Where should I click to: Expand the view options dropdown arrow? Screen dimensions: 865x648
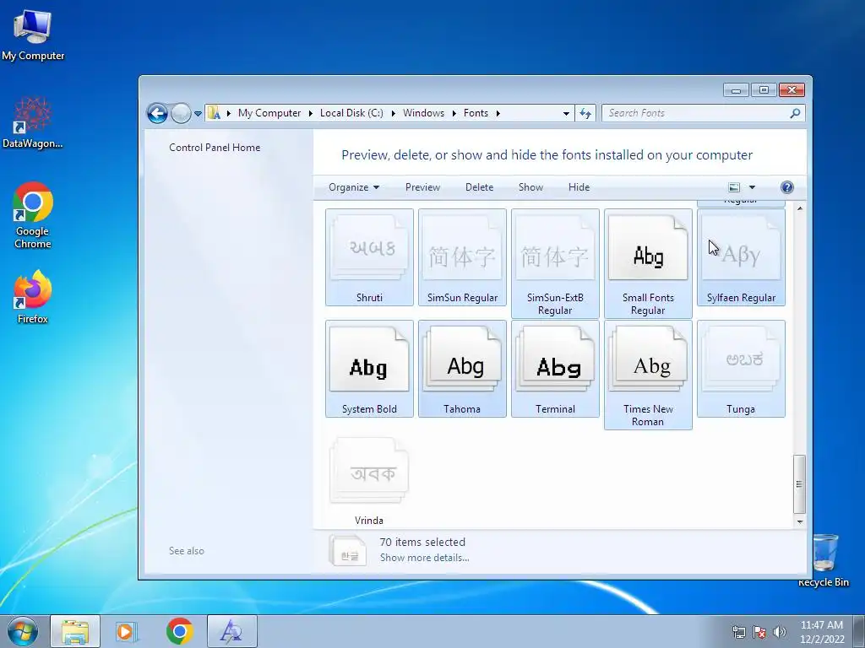pyautogui.click(x=752, y=187)
